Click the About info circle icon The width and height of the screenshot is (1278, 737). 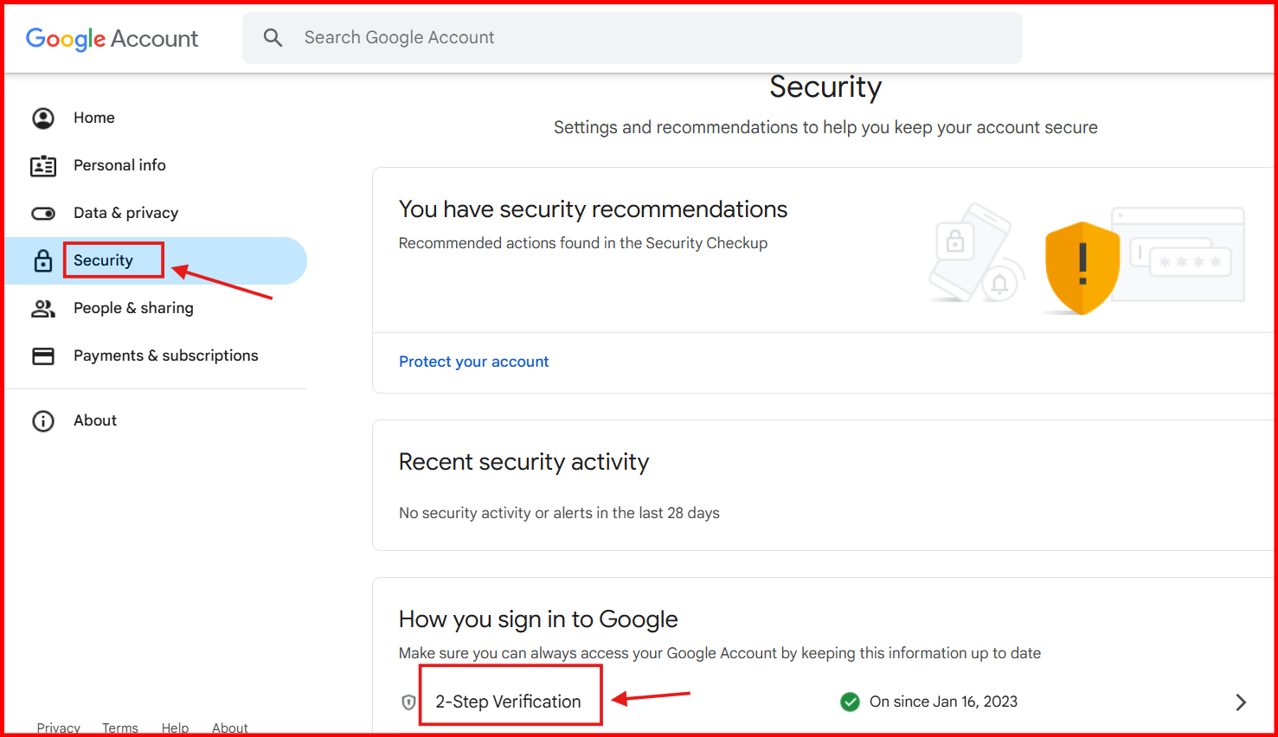[x=43, y=421]
